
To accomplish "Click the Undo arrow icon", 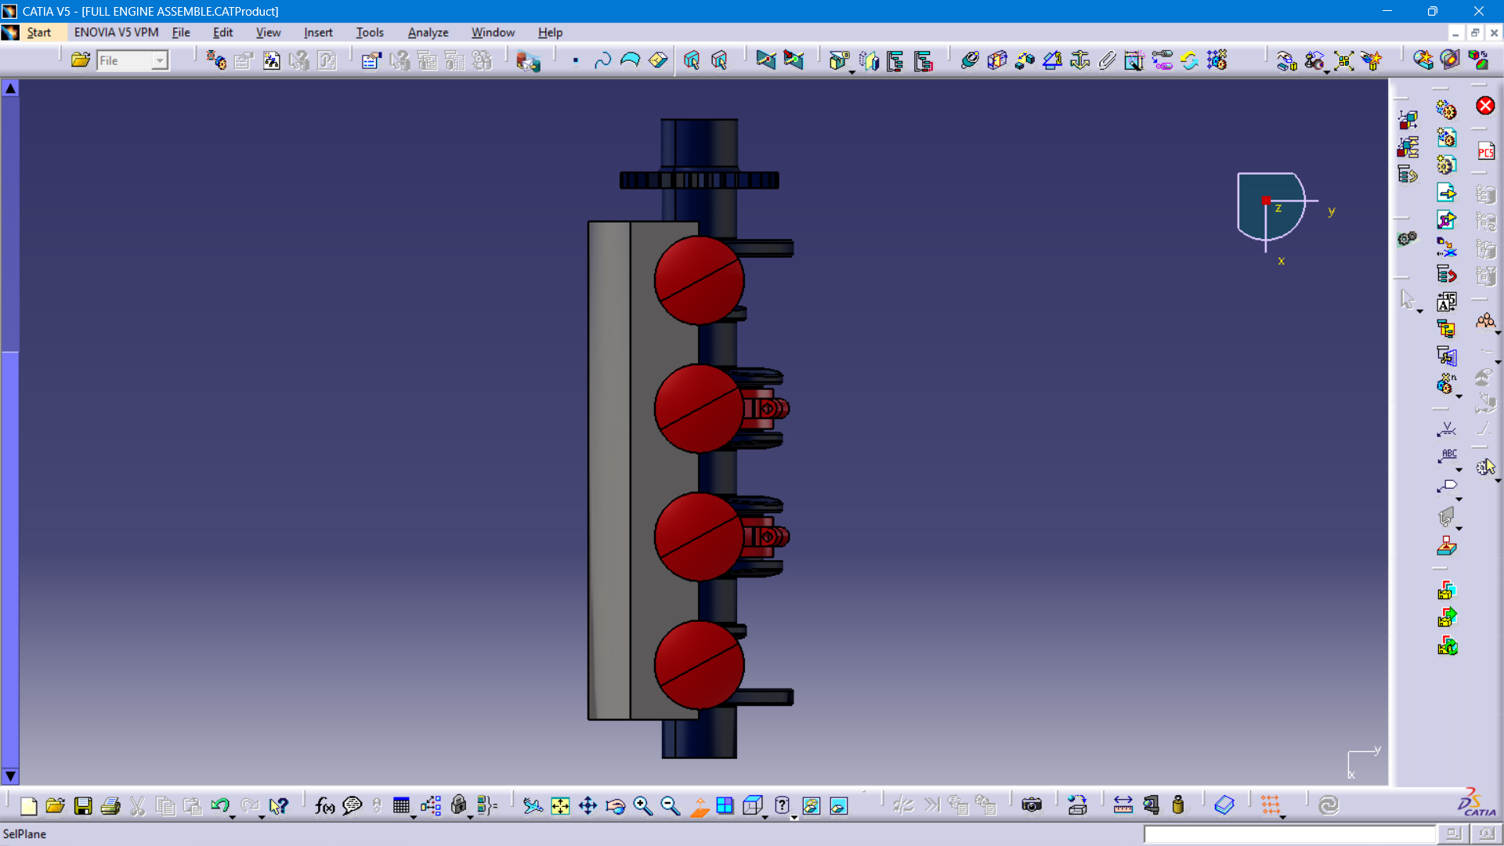I will click(x=219, y=805).
